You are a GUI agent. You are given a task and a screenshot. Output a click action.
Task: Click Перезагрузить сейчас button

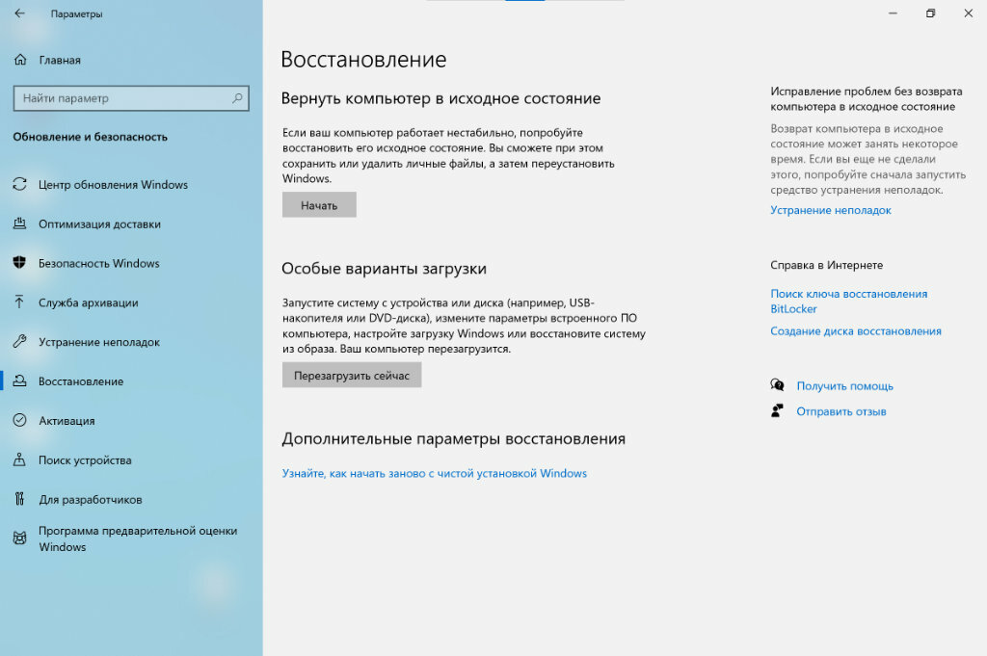(351, 376)
